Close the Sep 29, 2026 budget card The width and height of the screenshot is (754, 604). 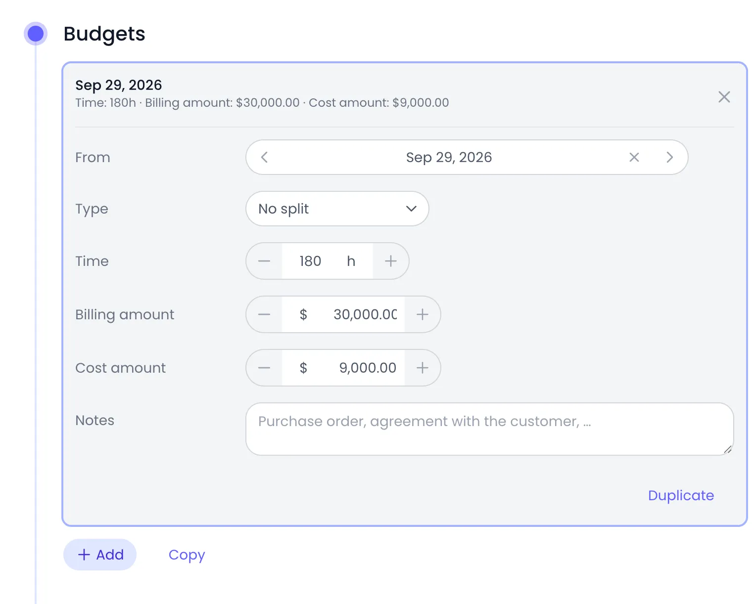pos(724,97)
